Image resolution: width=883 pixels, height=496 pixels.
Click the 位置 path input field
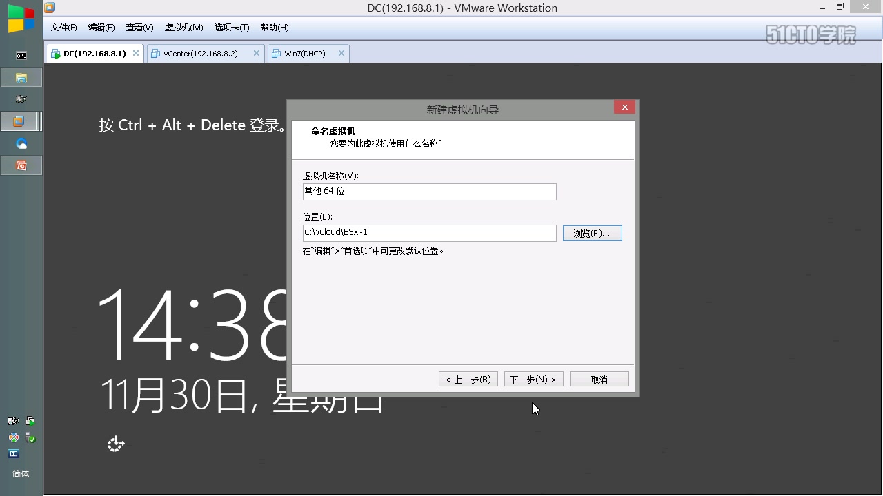coord(429,233)
